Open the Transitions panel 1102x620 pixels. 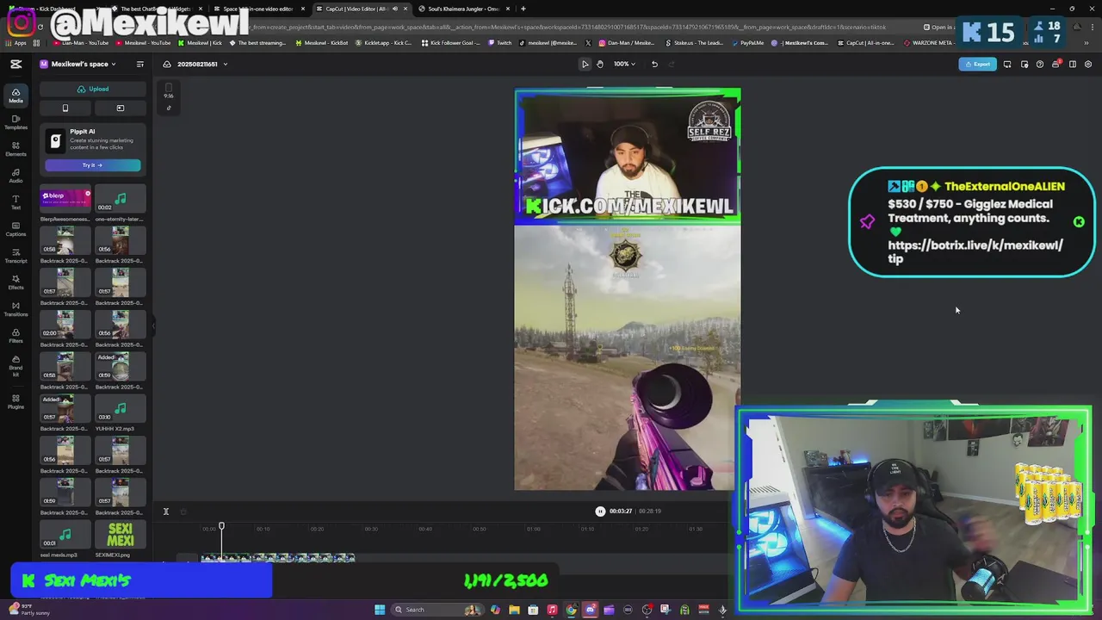point(15,309)
